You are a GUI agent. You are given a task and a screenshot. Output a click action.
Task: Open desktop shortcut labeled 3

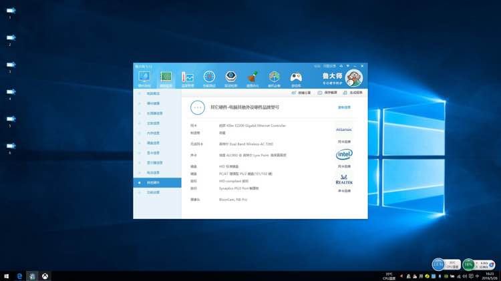[11, 67]
